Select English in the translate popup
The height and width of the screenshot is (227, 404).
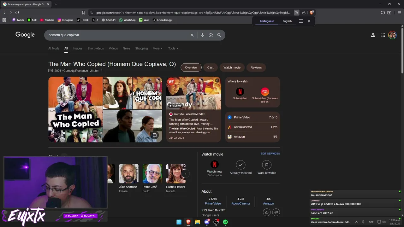pos(287,21)
